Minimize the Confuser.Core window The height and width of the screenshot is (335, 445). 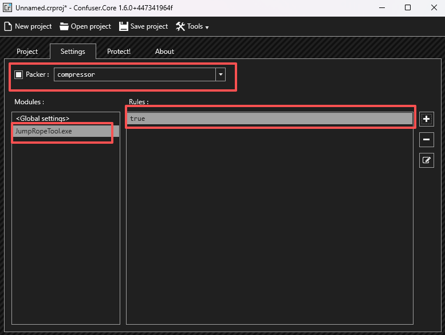(380, 8)
